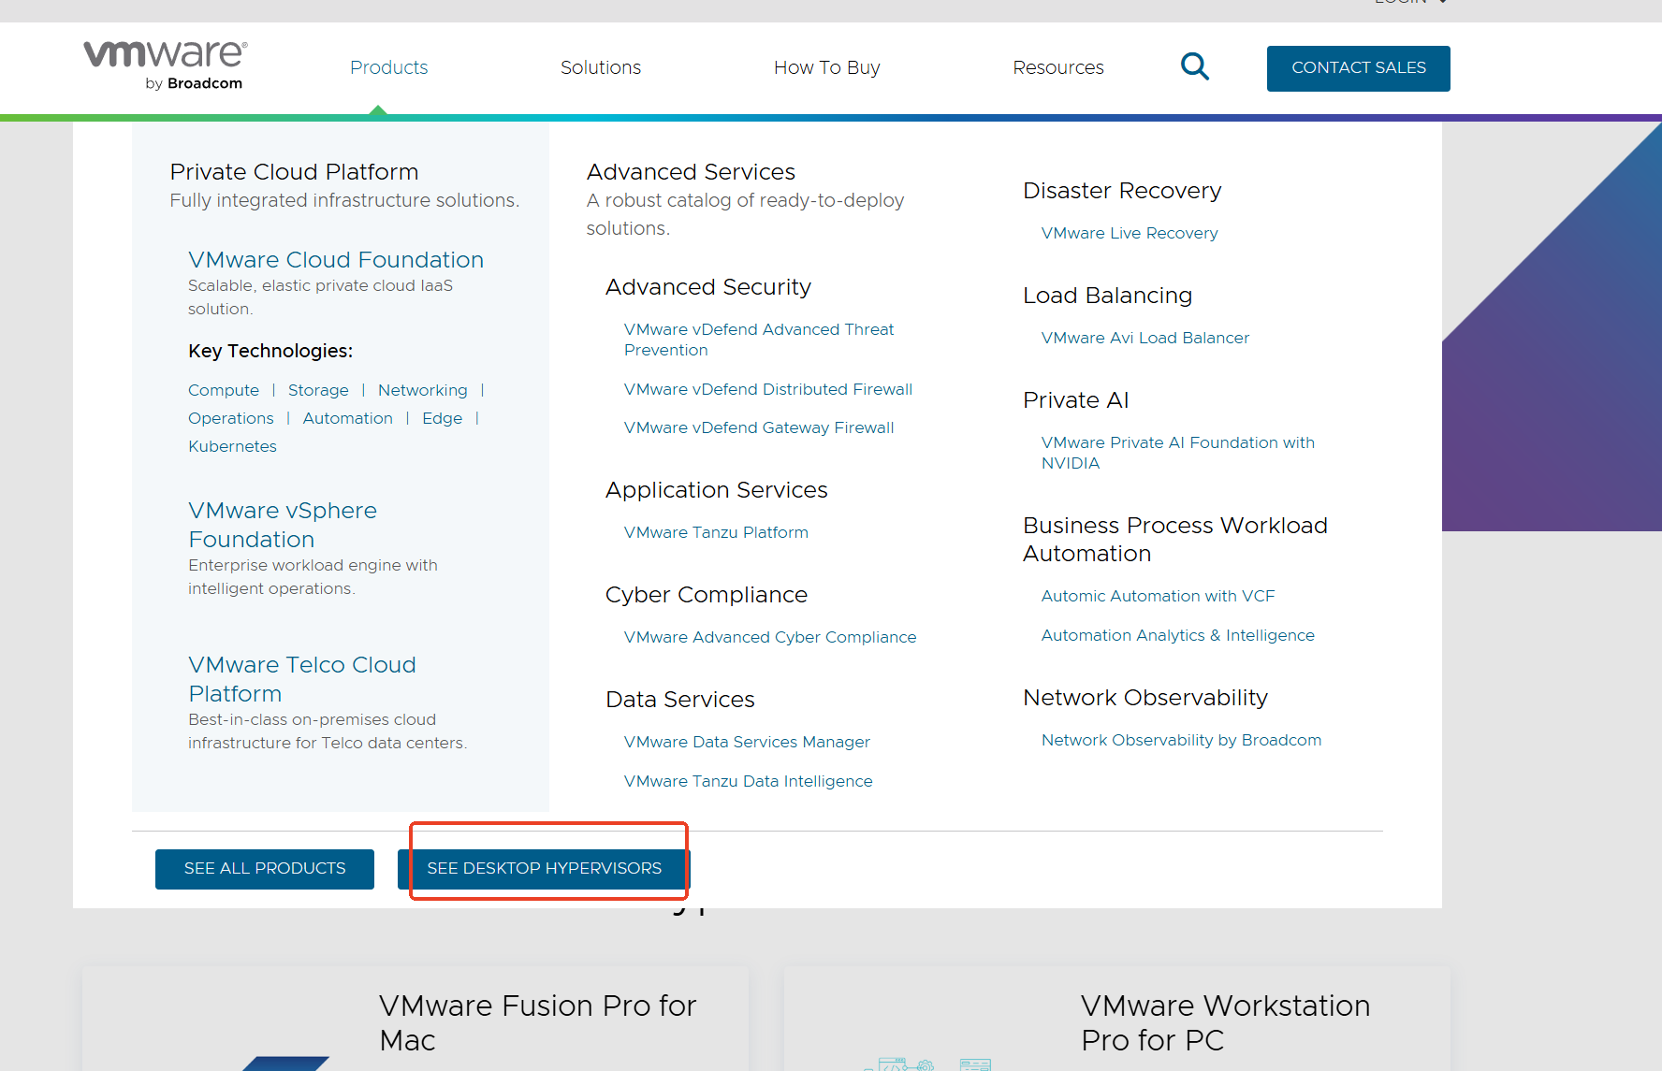Click the Disaster Recovery heading

pyautogui.click(x=1122, y=191)
